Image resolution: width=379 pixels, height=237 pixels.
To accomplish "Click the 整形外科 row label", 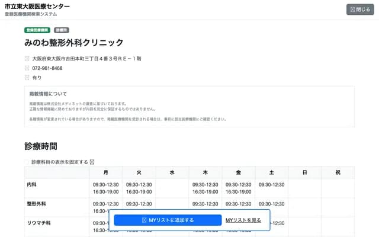I will (x=36, y=204).
